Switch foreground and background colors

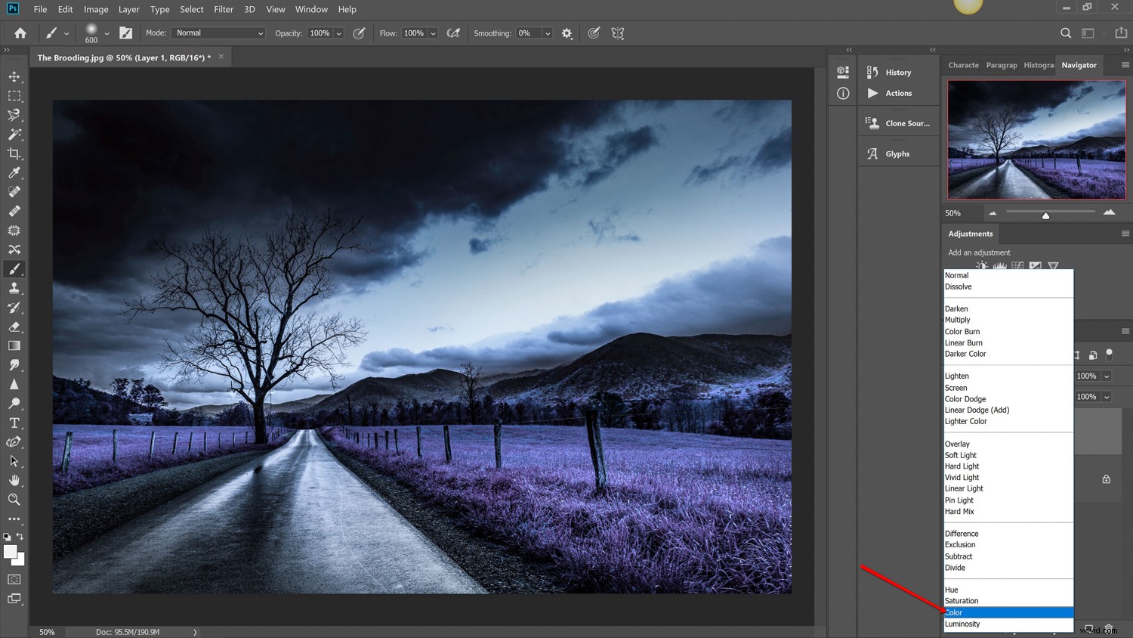point(21,537)
